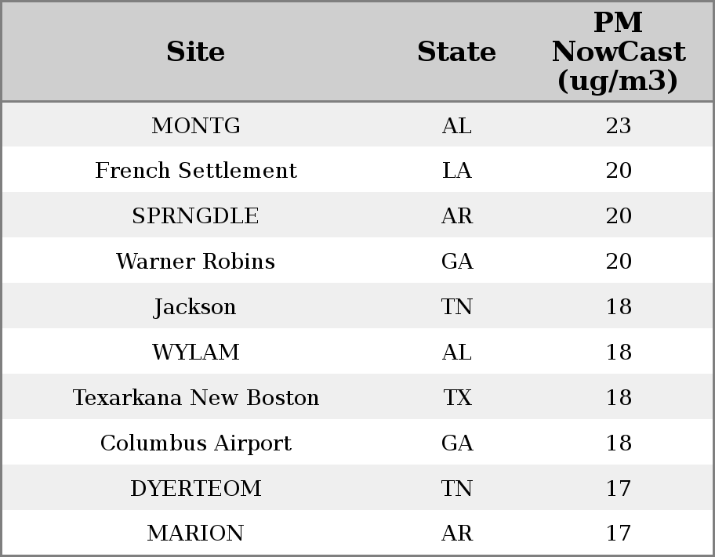Viewport: 715px width, 557px height.
Task: Click the PM NowCast column header
Action: coord(618,52)
